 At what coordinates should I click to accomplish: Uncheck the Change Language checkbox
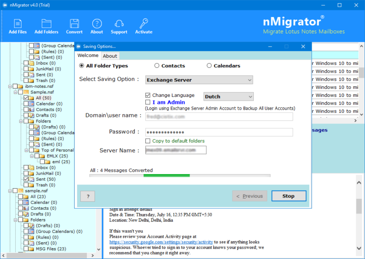tap(148, 95)
